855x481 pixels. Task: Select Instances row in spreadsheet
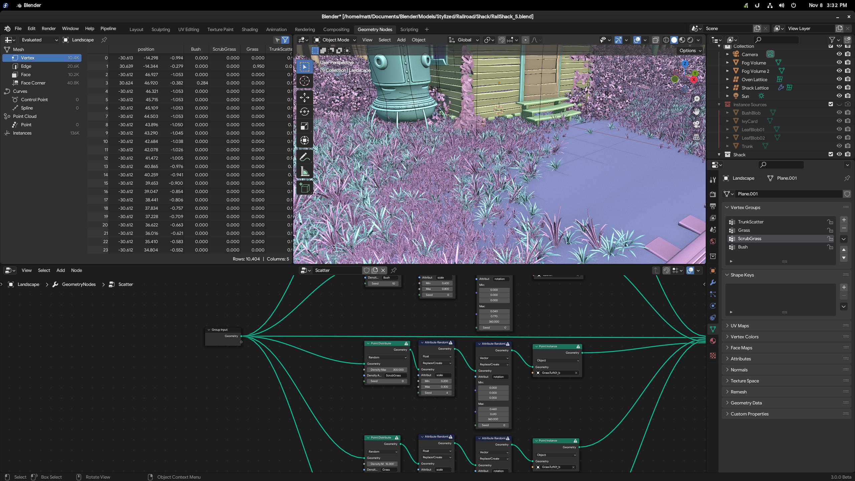(x=42, y=133)
